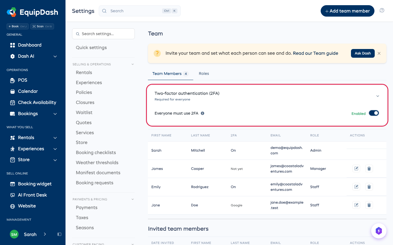The image size is (393, 245).
Task: Edit Emily Rodriguez's team member entry
Action: tap(356, 187)
